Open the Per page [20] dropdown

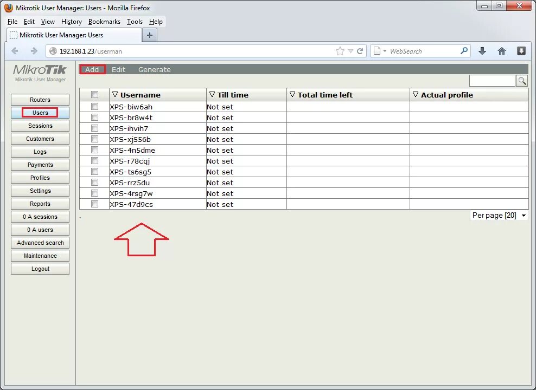pyautogui.click(x=499, y=215)
